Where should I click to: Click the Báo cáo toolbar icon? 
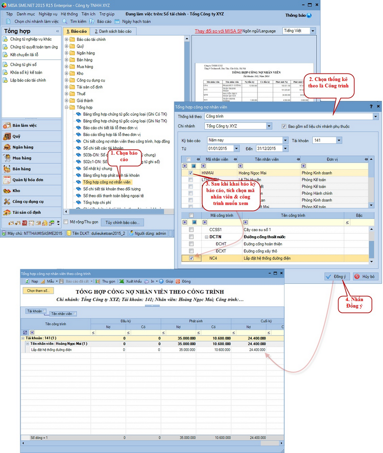click(x=91, y=21)
